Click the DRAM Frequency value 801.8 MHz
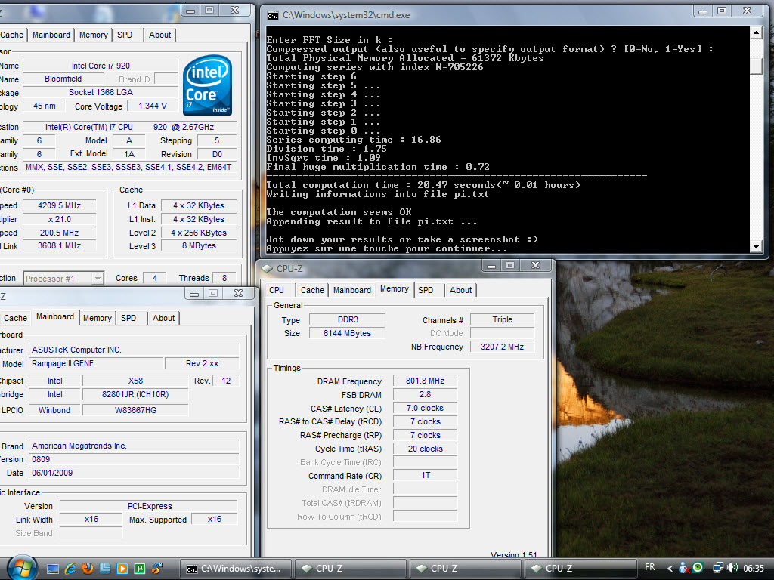 [x=425, y=381]
